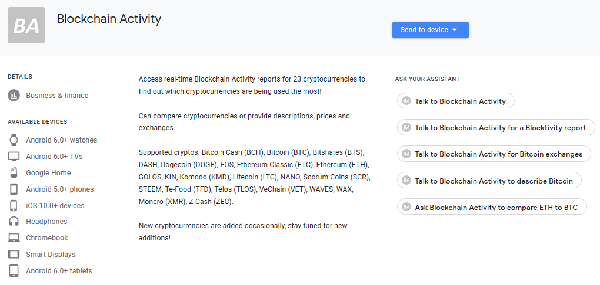Select compare ETH to BTC chip

point(492,207)
